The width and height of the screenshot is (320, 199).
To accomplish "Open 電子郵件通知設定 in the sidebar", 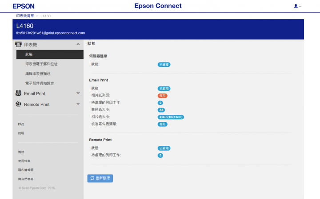I will 40,83.
